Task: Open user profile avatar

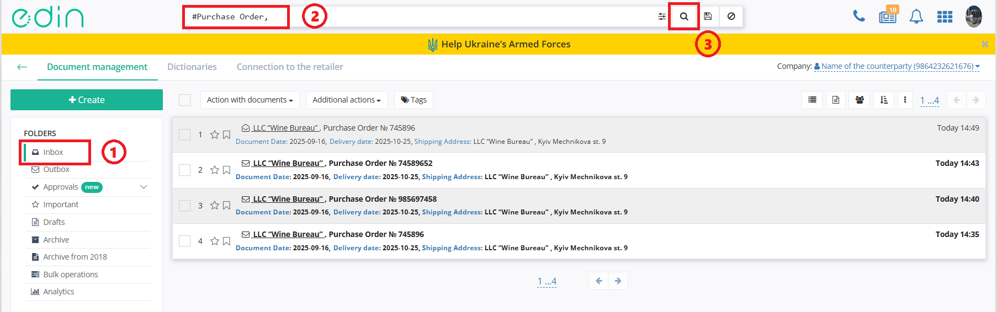Action: pyautogui.click(x=974, y=17)
